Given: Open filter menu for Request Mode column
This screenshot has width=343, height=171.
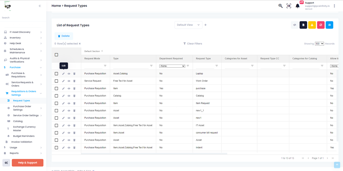Looking at the screenshot, I should [105, 66].
